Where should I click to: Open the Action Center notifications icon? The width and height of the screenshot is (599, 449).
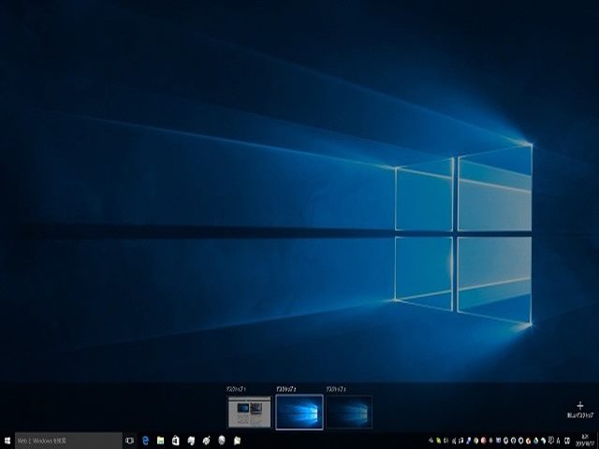click(x=551, y=441)
